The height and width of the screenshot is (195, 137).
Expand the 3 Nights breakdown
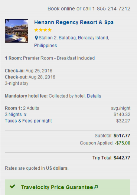coord(13,114)
